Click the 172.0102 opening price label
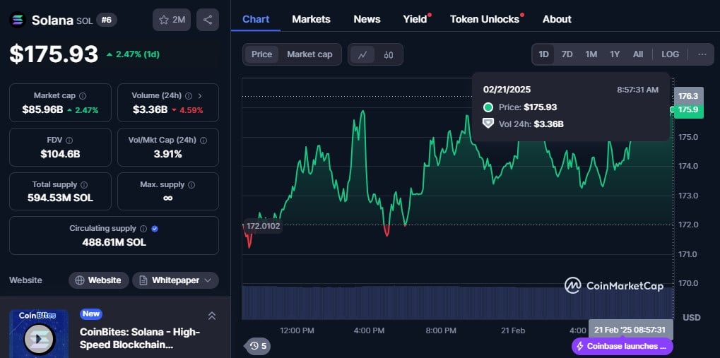 tap(263, 226)
